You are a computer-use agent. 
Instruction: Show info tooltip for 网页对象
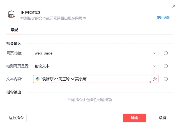click(166, 53)
